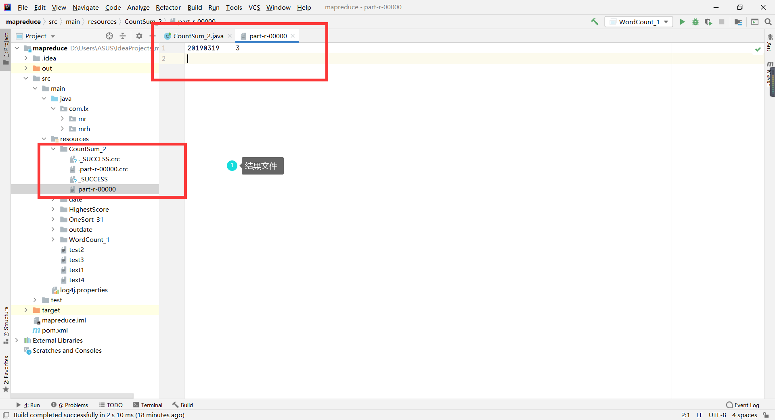
Task: Open Project Structure icon in toolbar
Action: [x=738, y=22]
